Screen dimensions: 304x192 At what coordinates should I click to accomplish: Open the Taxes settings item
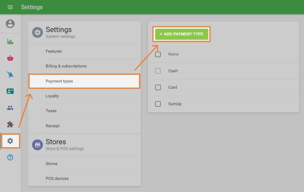[51, 111]
